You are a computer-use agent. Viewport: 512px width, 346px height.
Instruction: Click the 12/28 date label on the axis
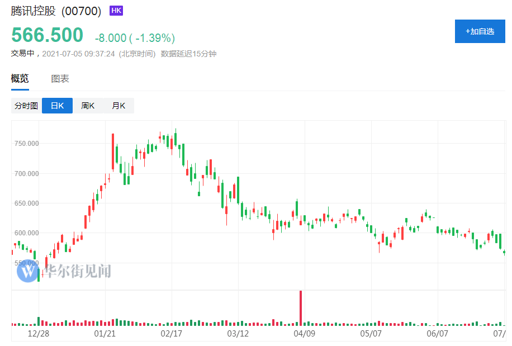point(39,334)
